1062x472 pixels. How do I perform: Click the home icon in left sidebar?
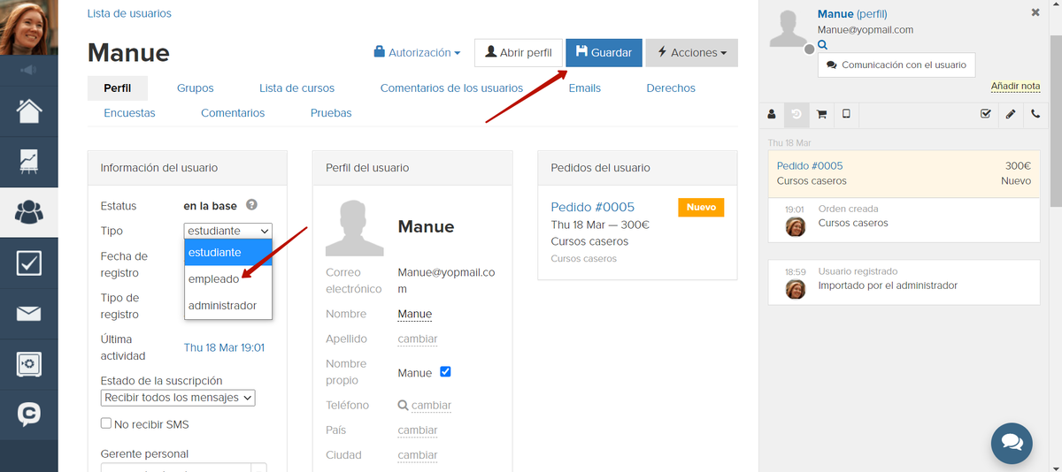click(29, 111)
